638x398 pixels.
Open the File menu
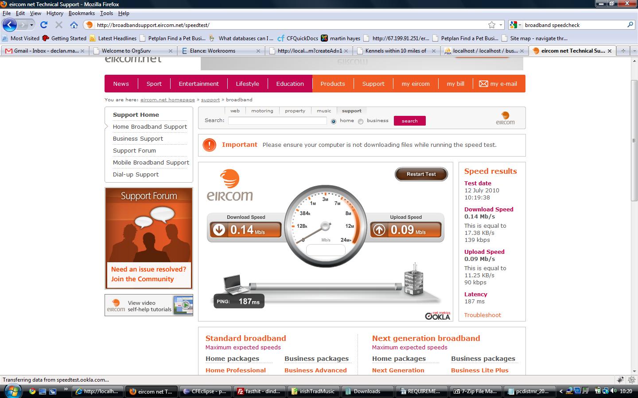(x=7, y=13)
